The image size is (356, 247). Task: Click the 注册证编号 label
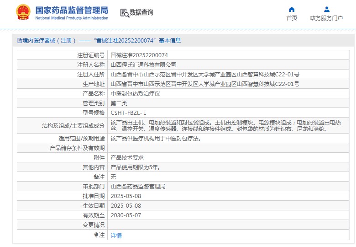(91, 55)
